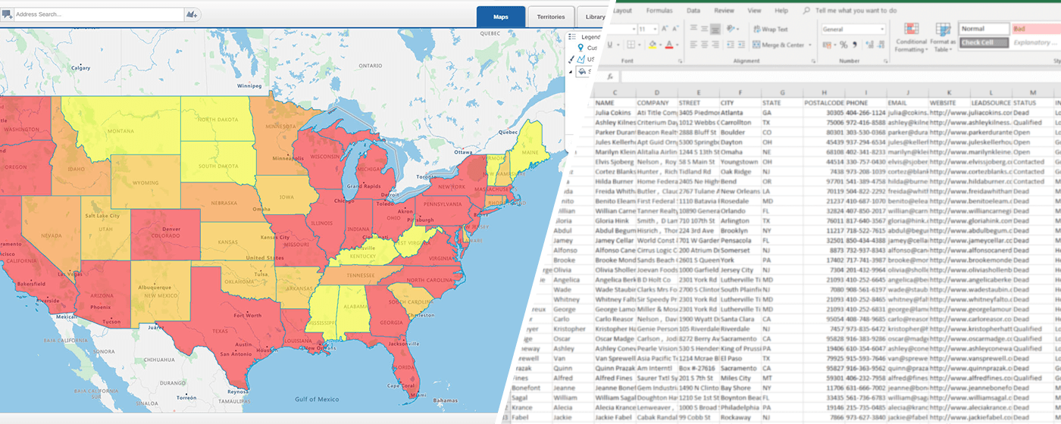Click the Increase Decimal icon

click(x=869, y=45)
